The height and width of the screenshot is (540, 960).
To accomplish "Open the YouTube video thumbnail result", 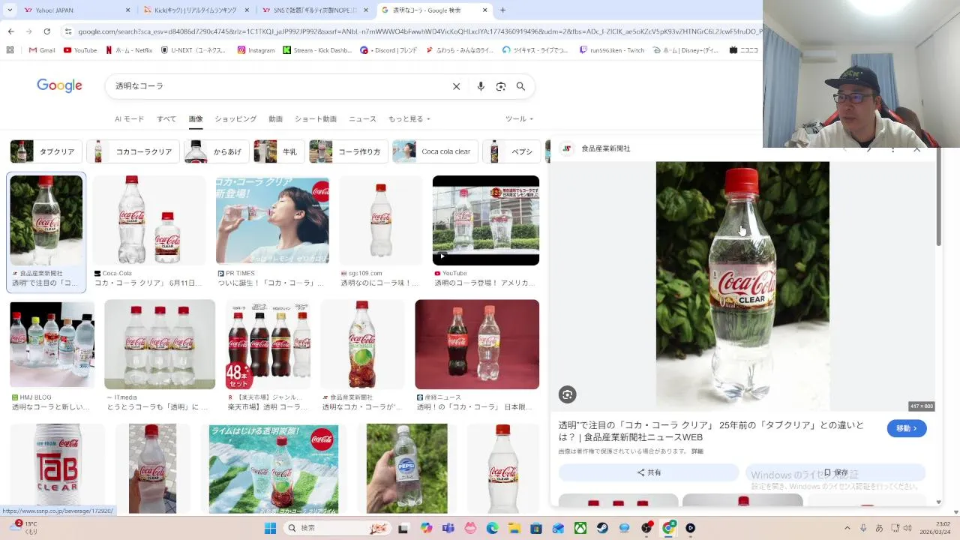I will (x=486, y=220).
